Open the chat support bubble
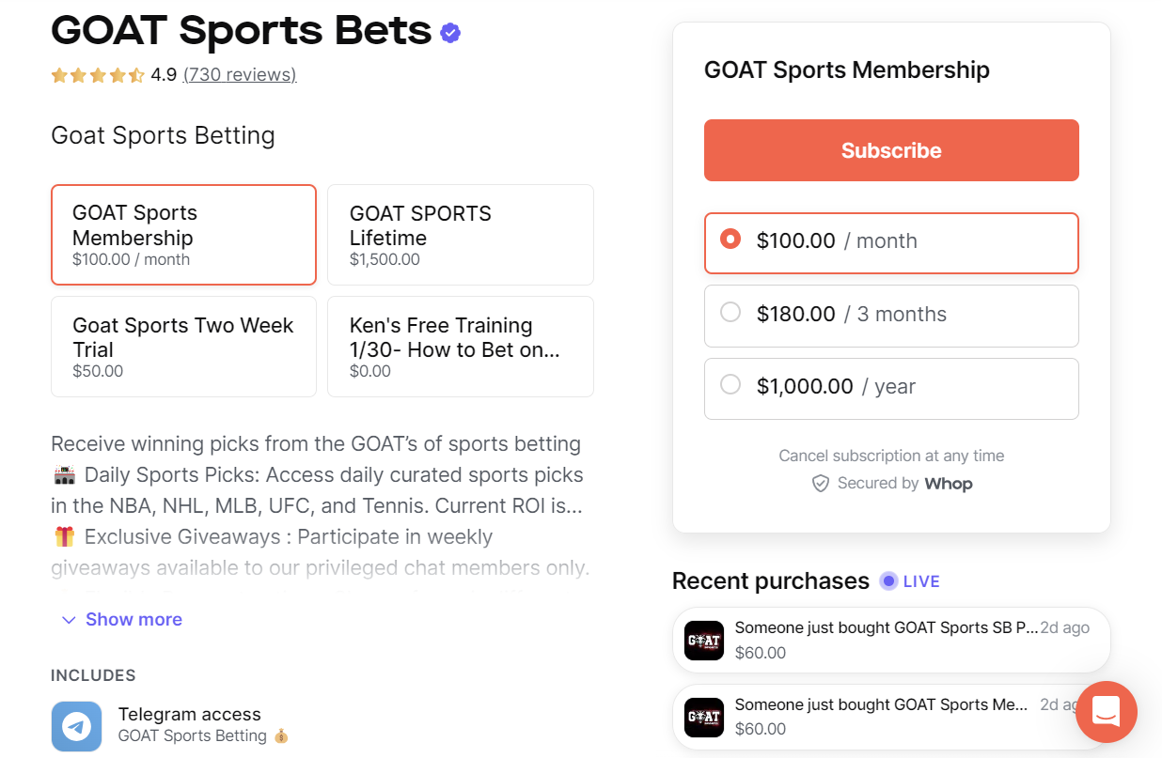Image resolution: width=1162 pixels, height=758 pixels. pos(1107,712)
